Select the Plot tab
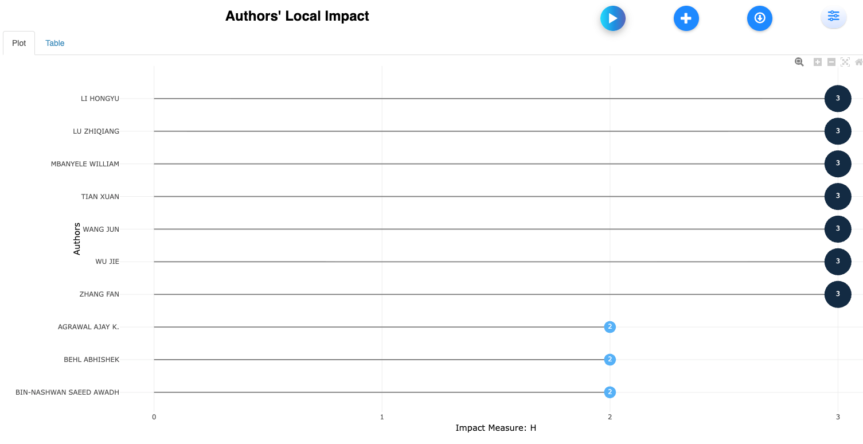The height and width of the screenshot is (444, 863). point(19,43)
